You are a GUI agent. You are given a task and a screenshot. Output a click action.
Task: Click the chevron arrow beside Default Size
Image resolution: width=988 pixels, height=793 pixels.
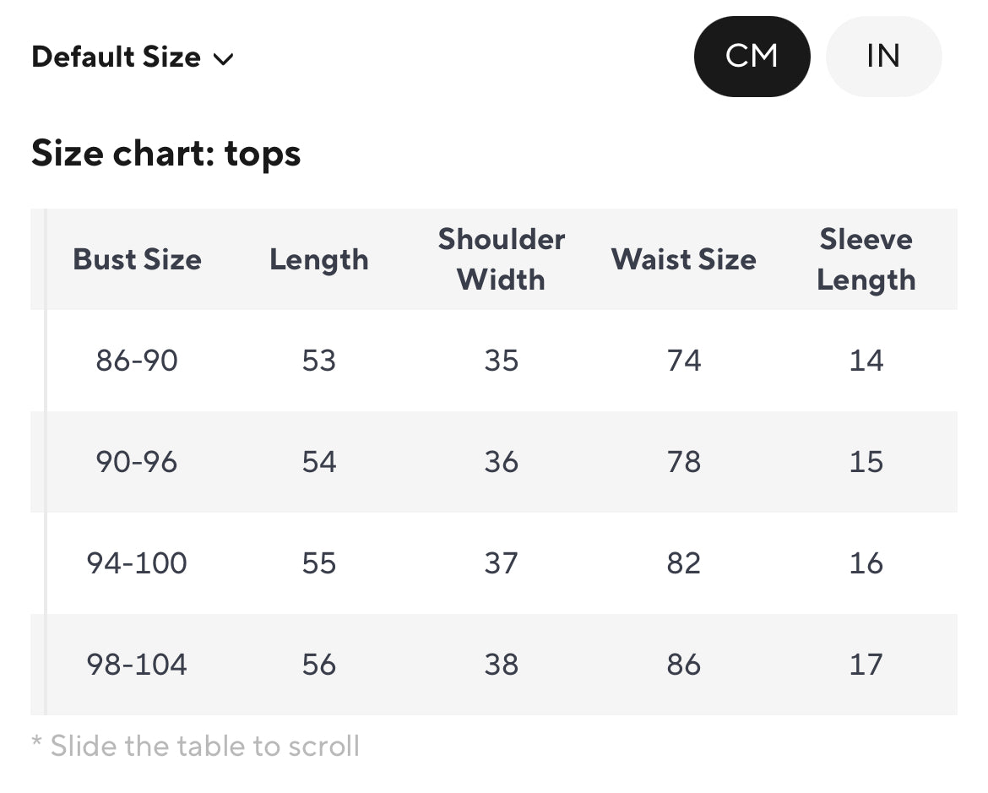(x=223, y=59)
